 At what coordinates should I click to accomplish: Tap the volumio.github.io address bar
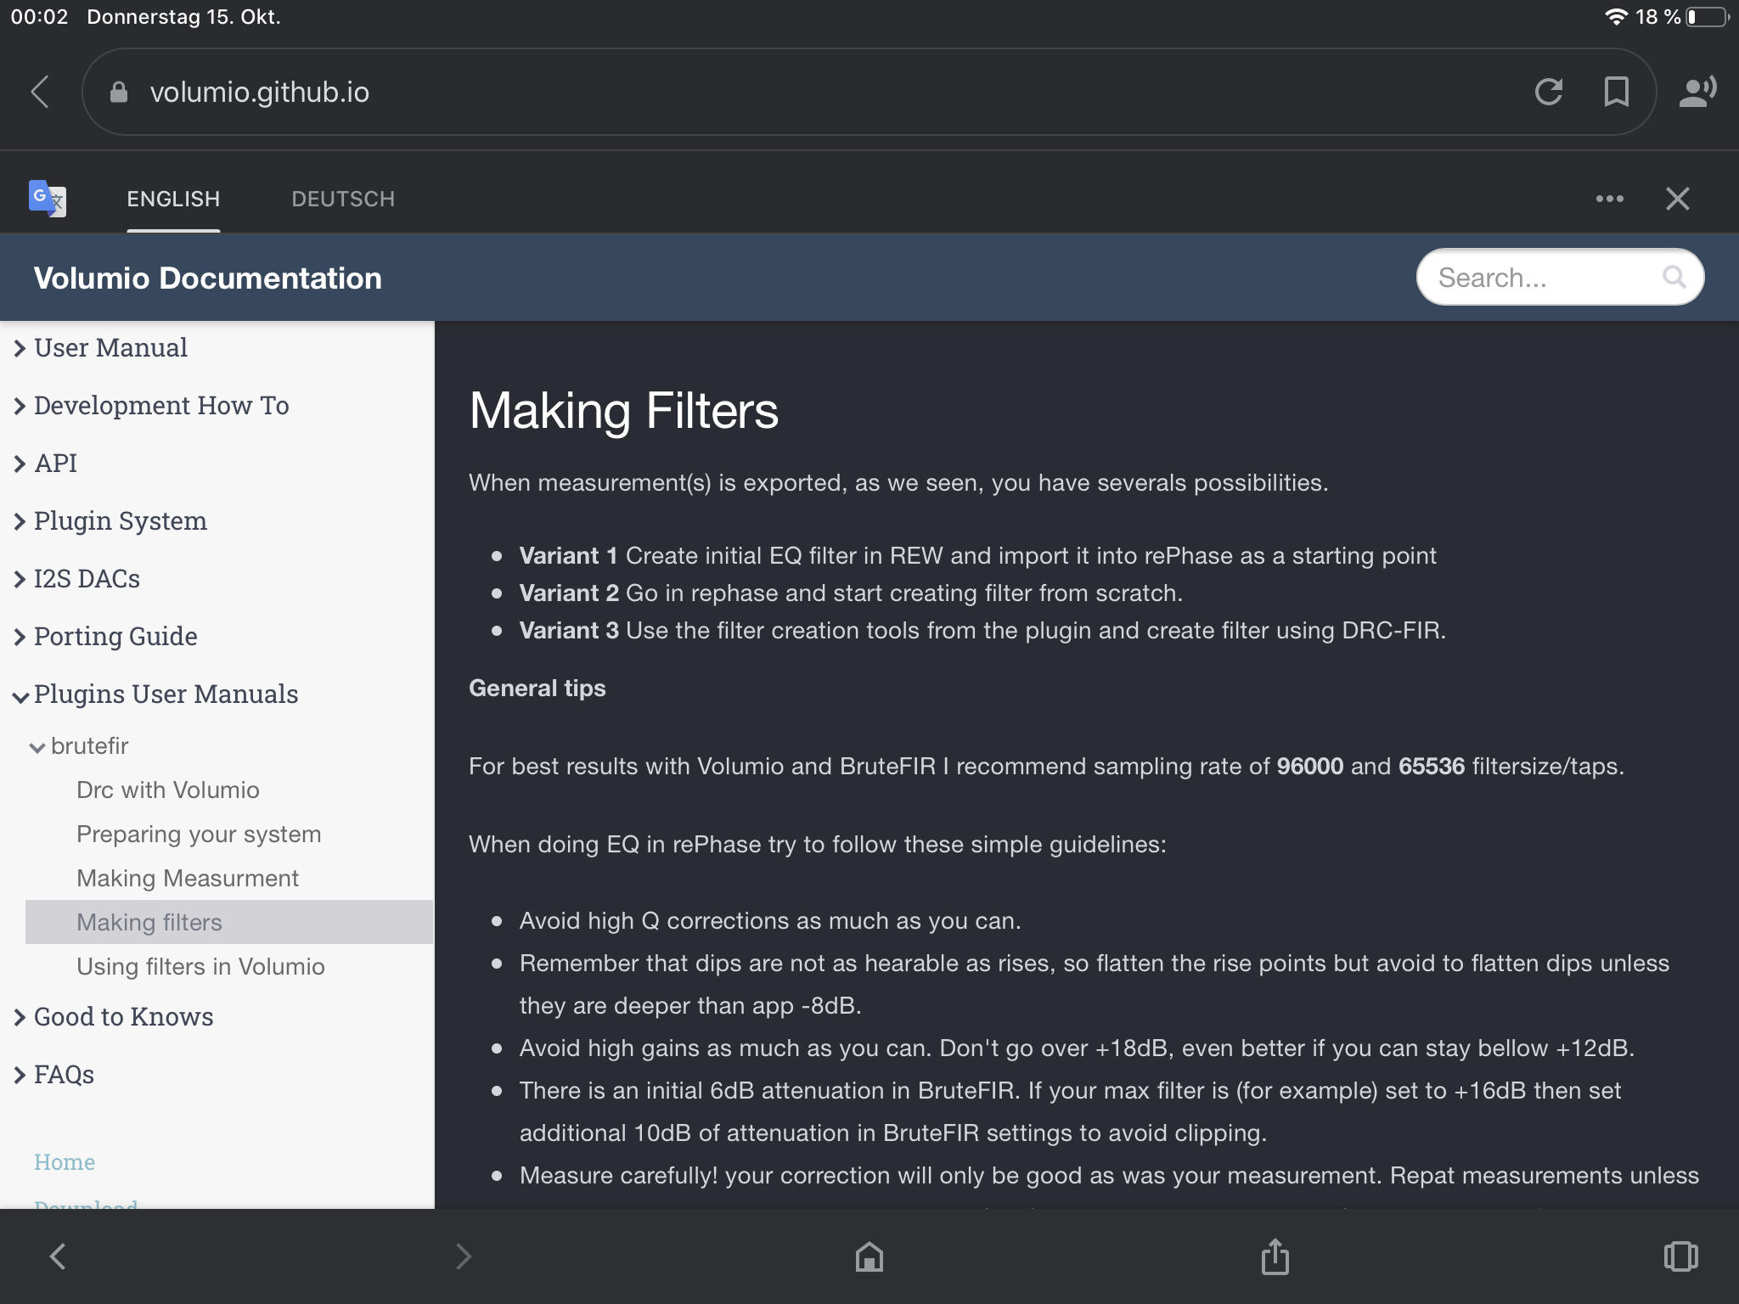click(869, 92)
